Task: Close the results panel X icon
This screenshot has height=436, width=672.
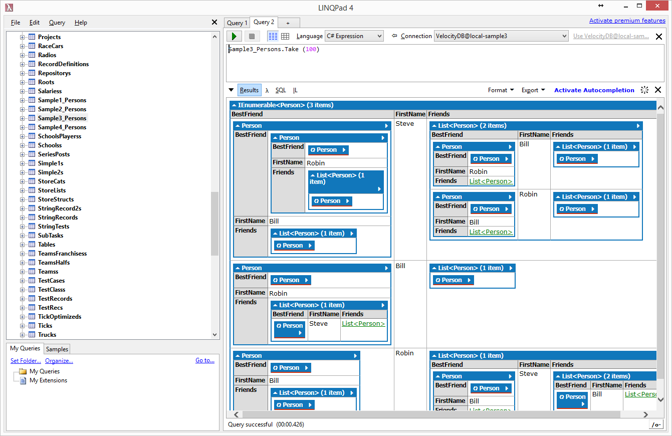Action: [x=658, y=90]
